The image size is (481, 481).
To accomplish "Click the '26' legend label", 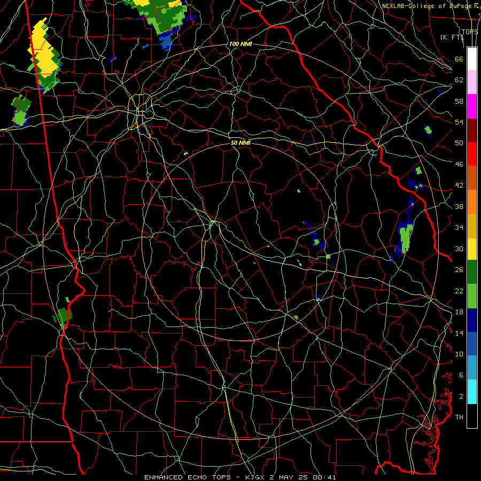I will (x=459, y=270).
